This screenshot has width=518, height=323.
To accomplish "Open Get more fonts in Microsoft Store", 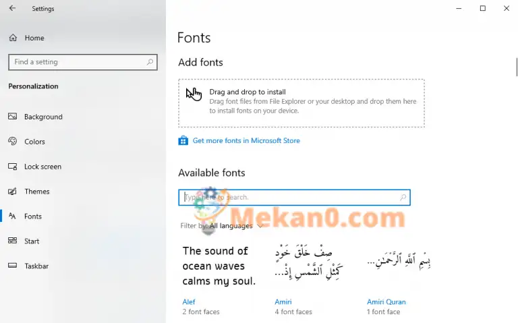I will tap(246, 140).
